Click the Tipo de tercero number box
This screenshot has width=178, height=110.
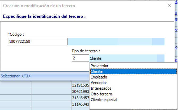(x=80, y=58)
